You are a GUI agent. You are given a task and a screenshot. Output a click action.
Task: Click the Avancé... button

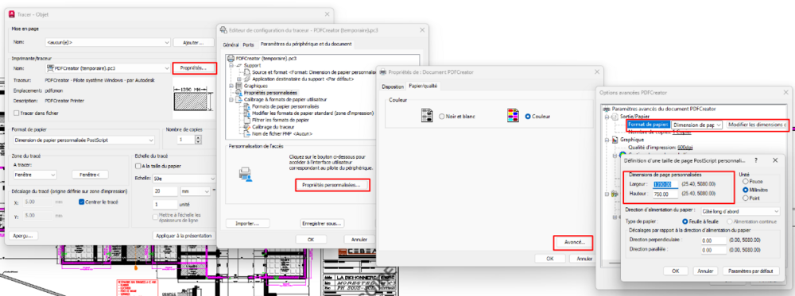573,242
